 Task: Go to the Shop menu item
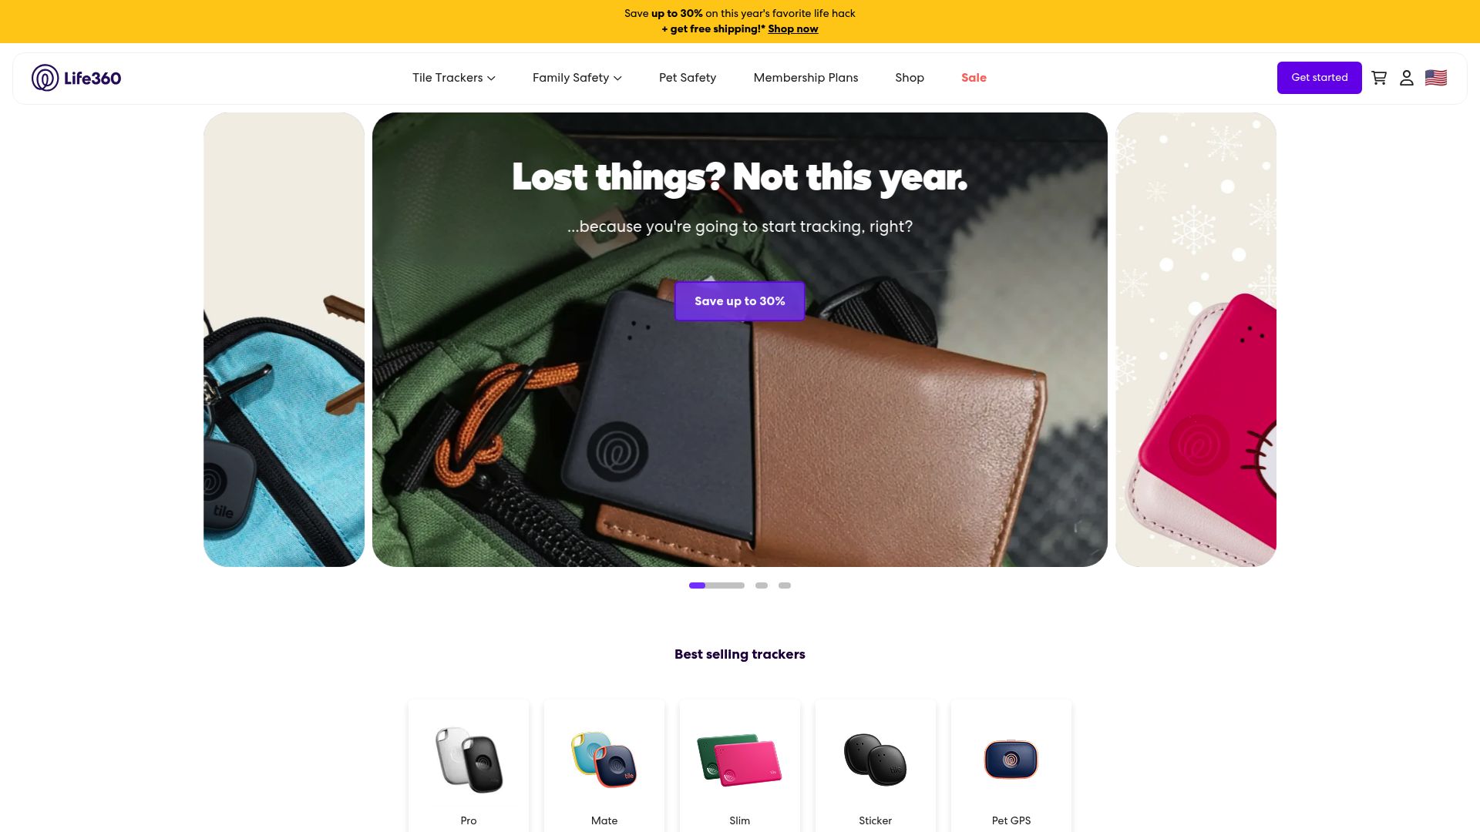point(910,78)
